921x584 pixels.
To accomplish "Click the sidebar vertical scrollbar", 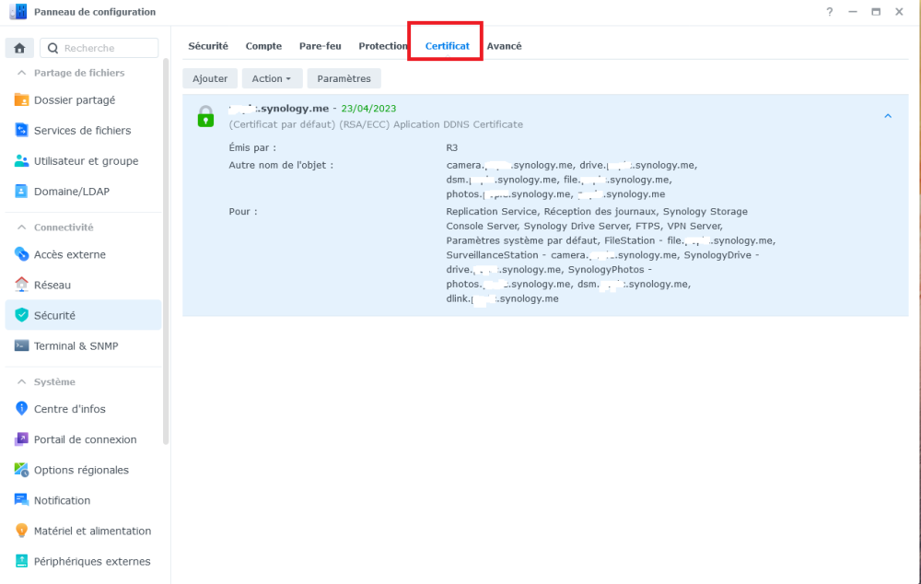I will tap(166, 251).
